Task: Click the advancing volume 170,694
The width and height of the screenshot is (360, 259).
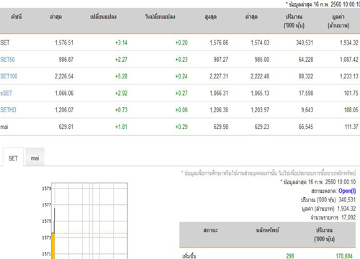Action: click(x=344, y=256)
